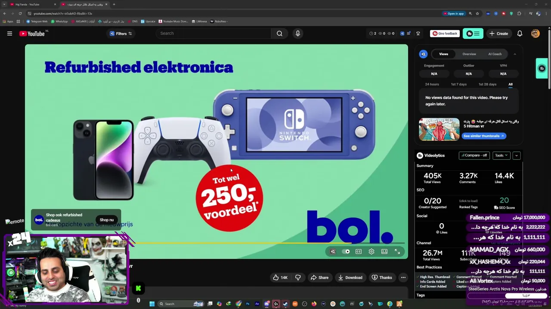Open Windows Start menu
The width and height of the screenshot is (551, 309).
[152, 304]
